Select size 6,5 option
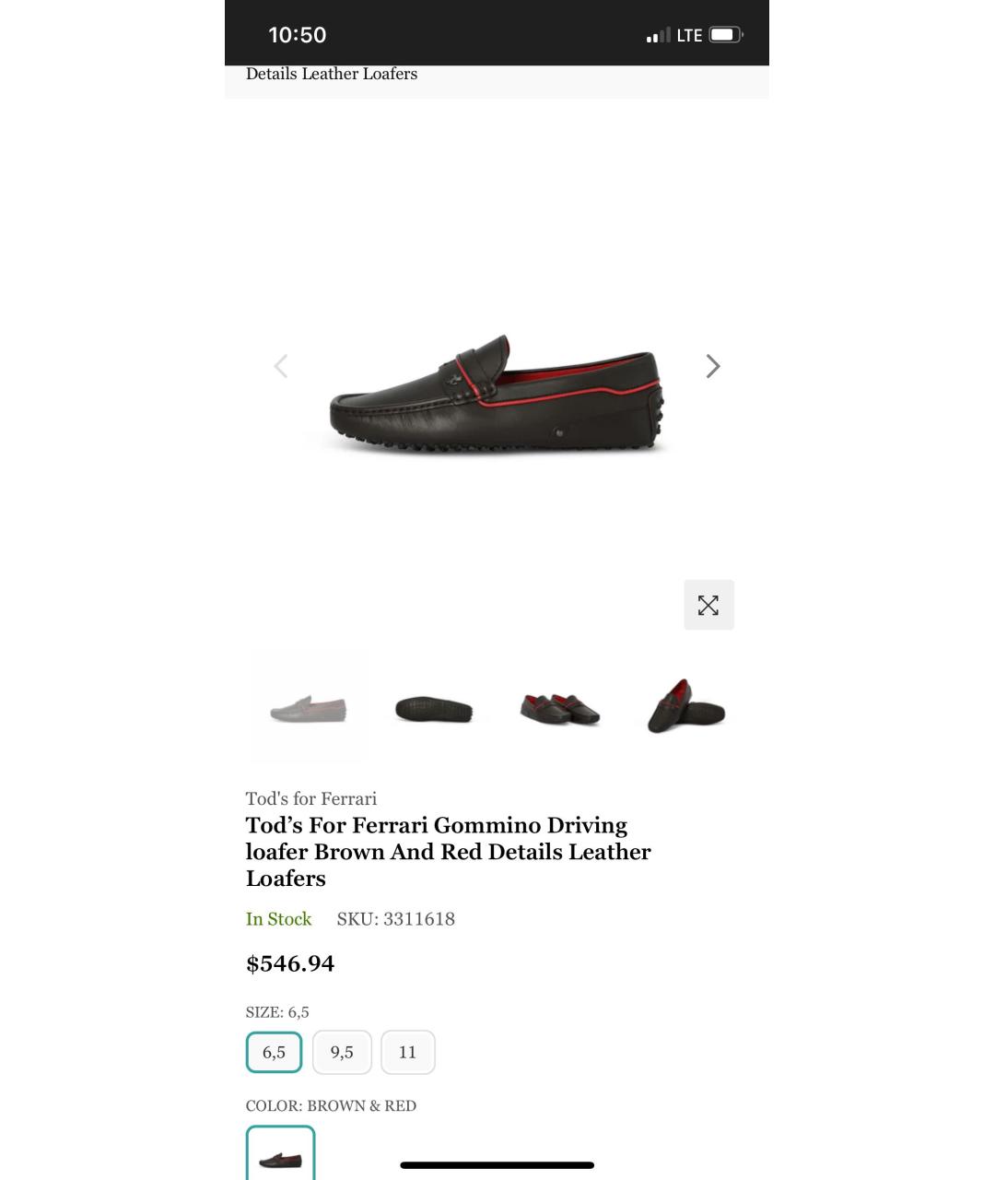This screenshot has width=995, height=1180. point(274,1052)
